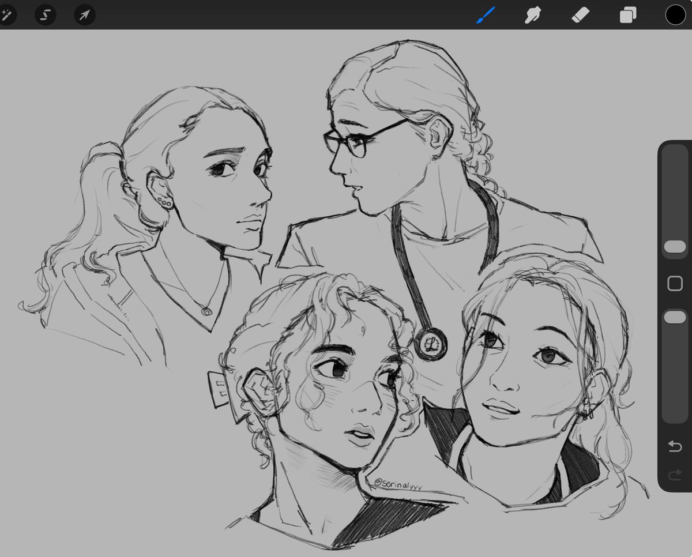Open the Selection tool
The width and height of the screenshot is (692, 557).
tap(45, 15)
